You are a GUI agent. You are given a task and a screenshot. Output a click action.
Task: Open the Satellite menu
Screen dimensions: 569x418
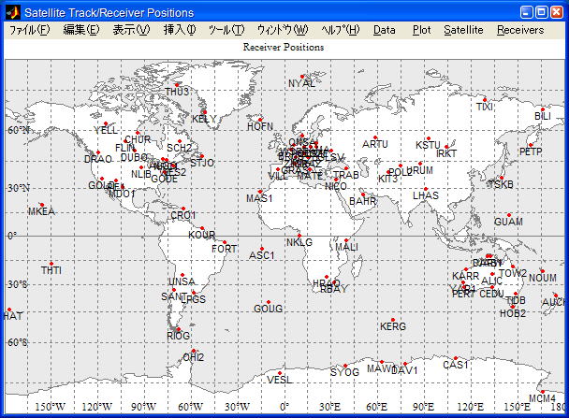point(463,30)
